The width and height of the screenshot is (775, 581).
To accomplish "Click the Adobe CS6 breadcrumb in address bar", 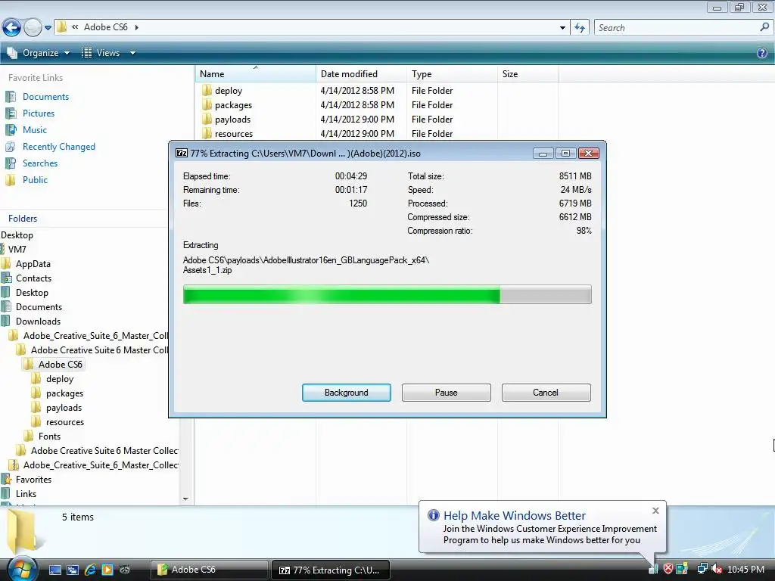I will pyautogui.click(x=106, y=27).
